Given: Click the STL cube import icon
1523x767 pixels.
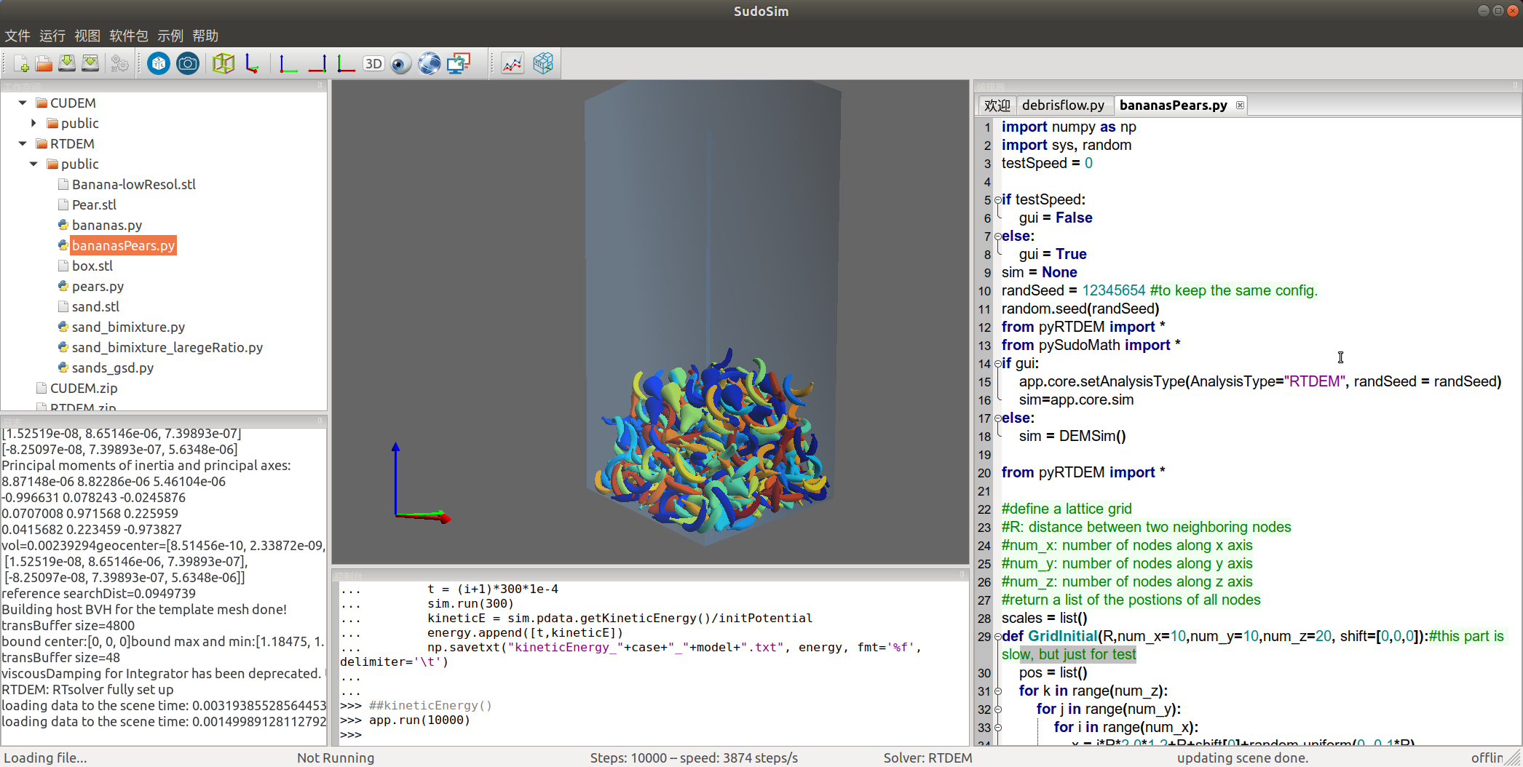Looking at the screenshot, I should tap(158, 64).
